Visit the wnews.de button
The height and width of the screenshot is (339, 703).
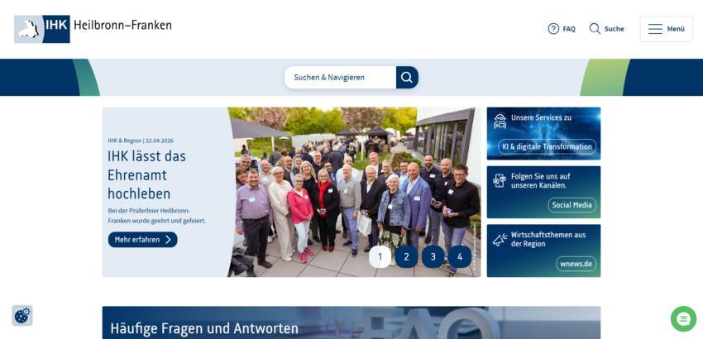(x=576, y=264)
